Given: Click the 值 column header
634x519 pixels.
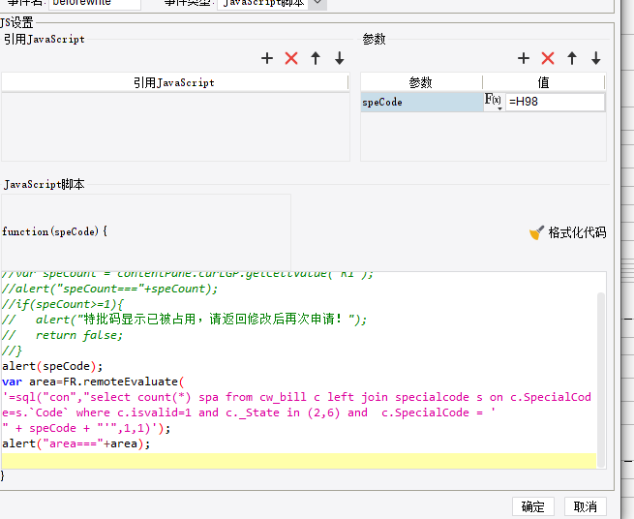Looking at the screenshot, I should click(544, 82).
